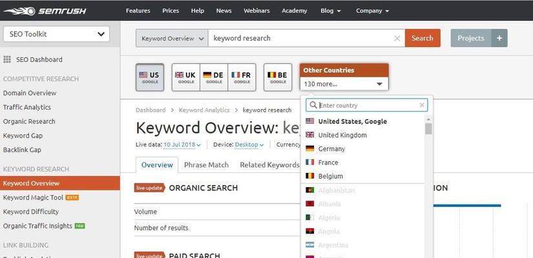Click the BETA badge beside Keyword Magic Tool

(x=72, y=197)
